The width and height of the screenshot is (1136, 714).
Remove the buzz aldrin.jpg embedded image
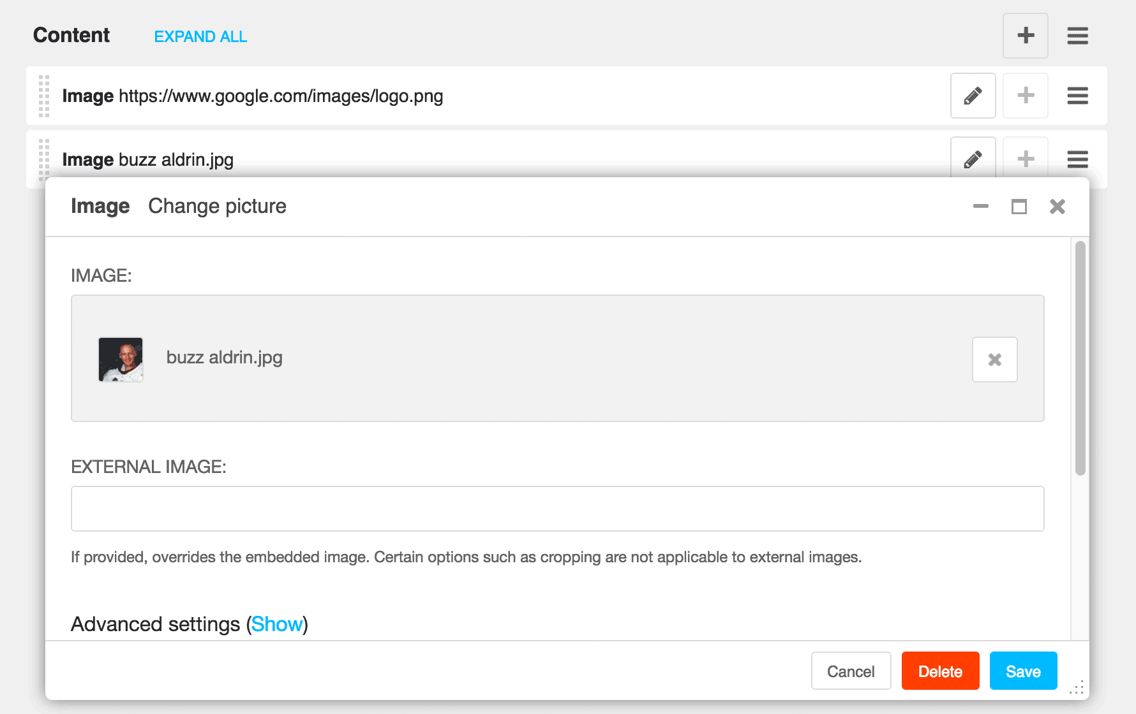994,360
